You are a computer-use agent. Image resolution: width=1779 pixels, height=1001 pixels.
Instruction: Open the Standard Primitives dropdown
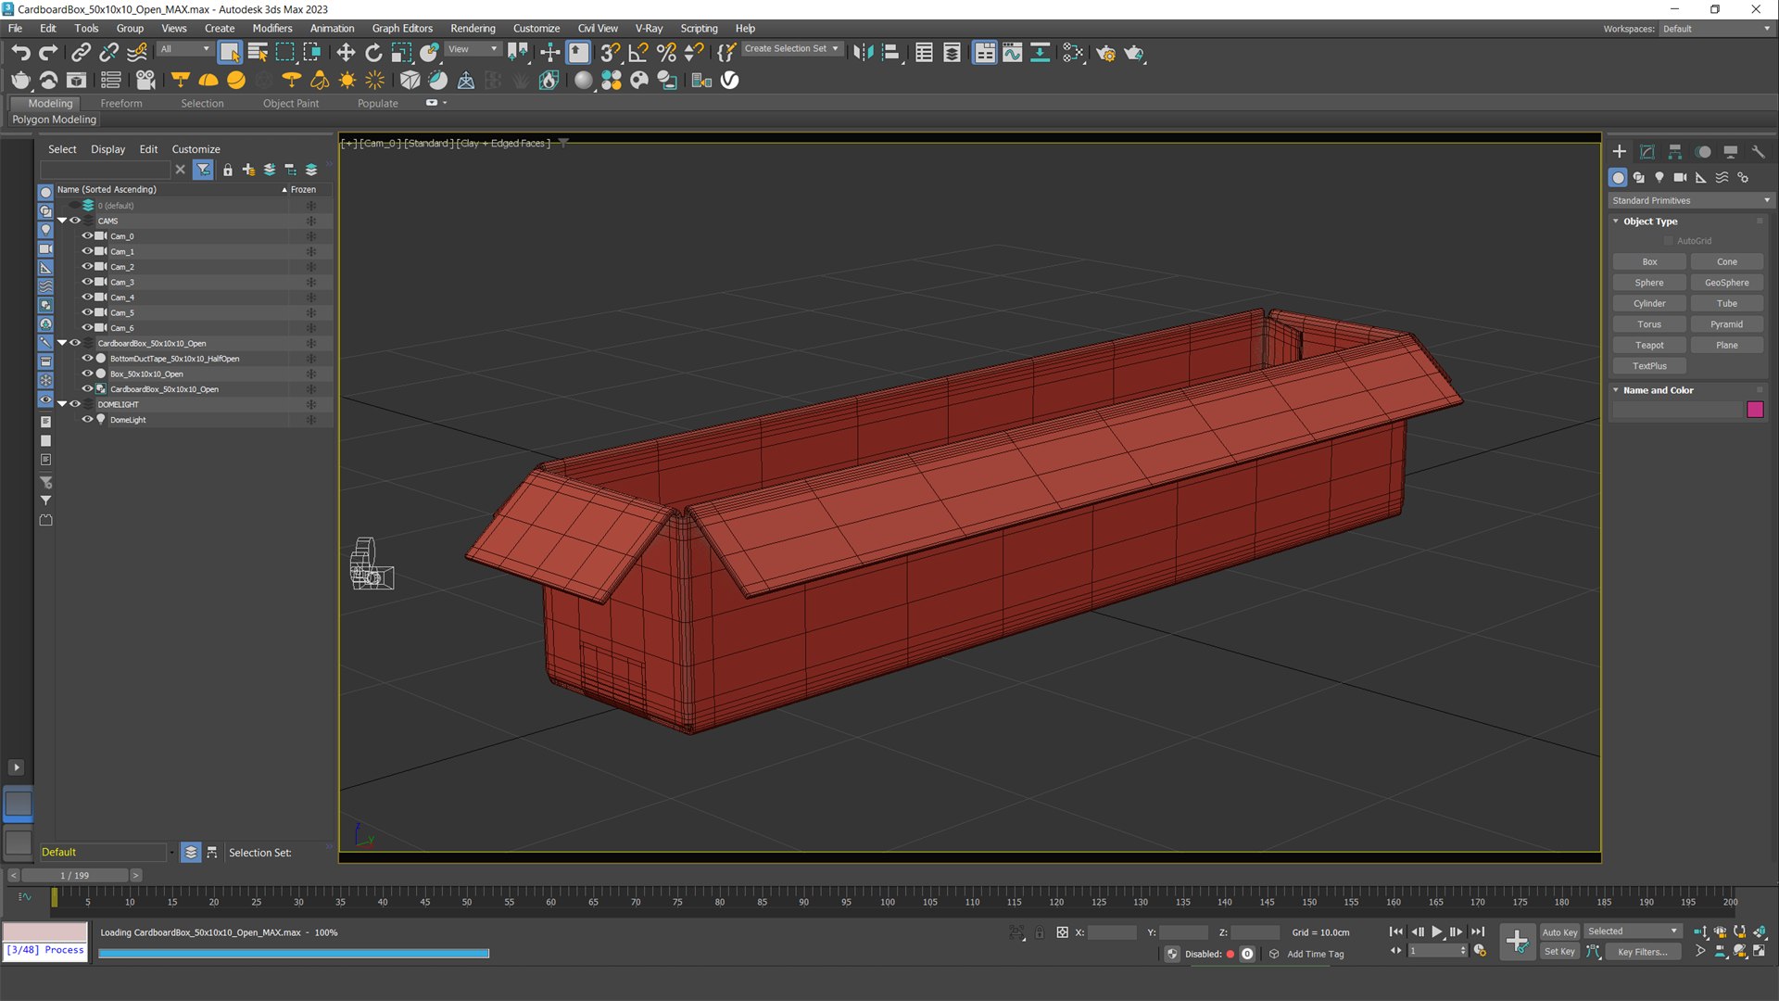click(1690, 200)
